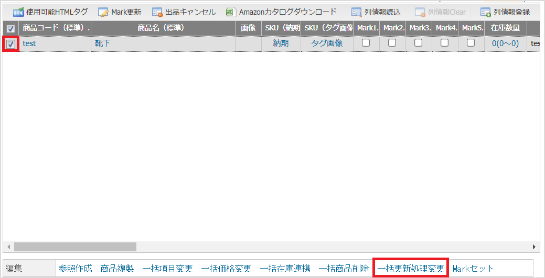Click the 使用可能HTMLタグ HTML icon

tap(18, 13)
